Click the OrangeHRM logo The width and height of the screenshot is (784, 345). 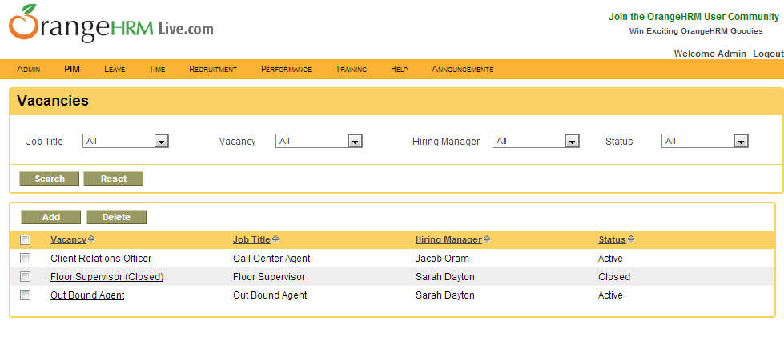point(111,26)
